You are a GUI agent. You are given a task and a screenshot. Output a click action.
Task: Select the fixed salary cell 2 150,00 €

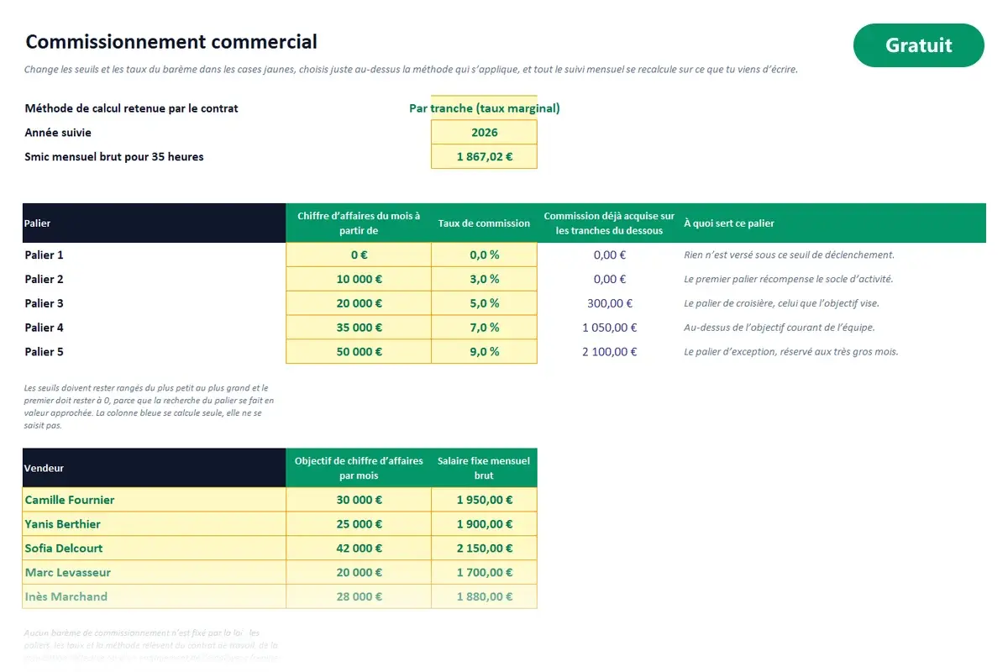pyautogui.click(x=484, y=549)
